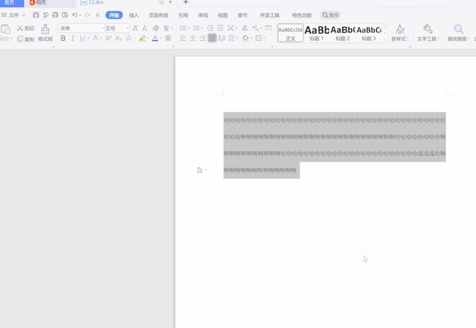Screen dimensions: 476x328
Task: Add new tab with plus button
Action: 186,2
